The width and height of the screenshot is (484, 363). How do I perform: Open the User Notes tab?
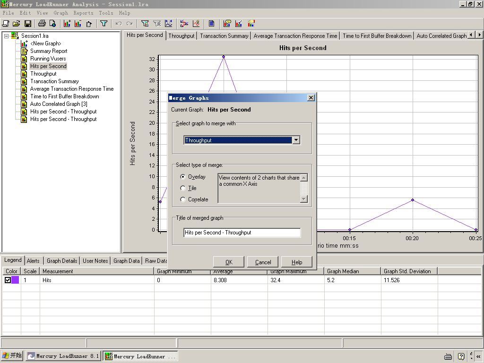95,261
